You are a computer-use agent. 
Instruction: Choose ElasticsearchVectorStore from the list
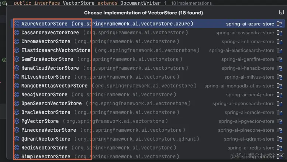(148, 50)
